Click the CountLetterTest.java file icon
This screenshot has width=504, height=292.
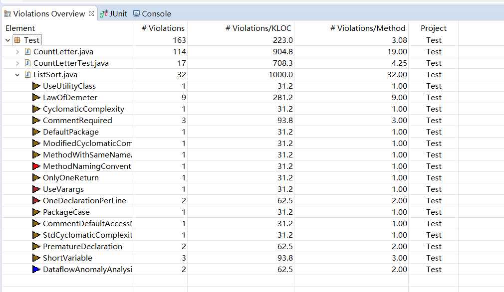[27, 63]
